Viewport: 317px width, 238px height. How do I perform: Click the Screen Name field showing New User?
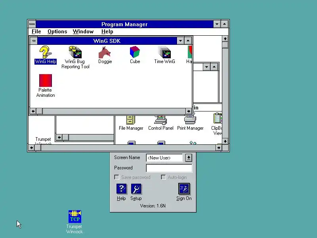pyautogui.click(x=164, y=157)
